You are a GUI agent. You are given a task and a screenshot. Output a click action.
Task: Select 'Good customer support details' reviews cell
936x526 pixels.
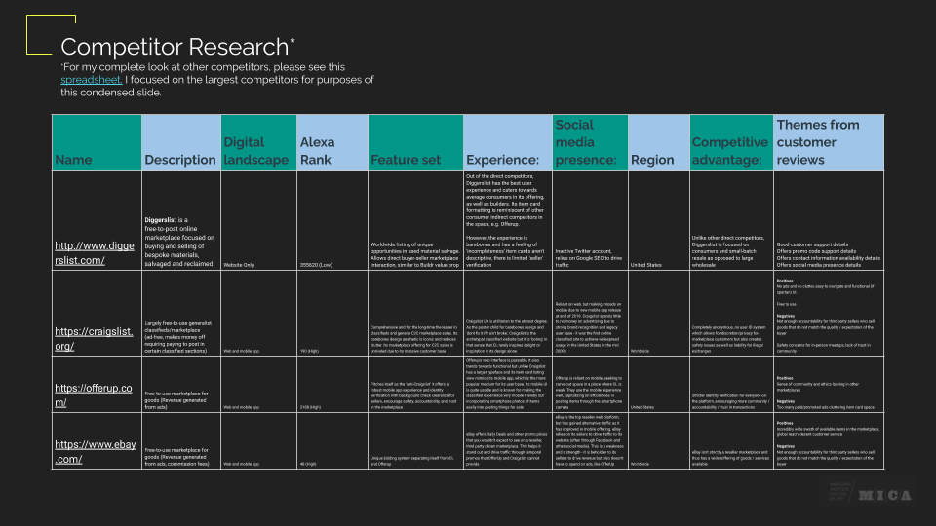[829, 221]
